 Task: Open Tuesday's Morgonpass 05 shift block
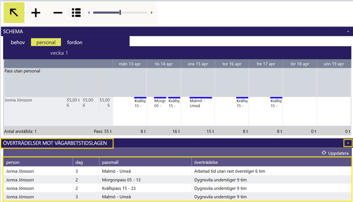pyautogui.click(x=160, y=103)
